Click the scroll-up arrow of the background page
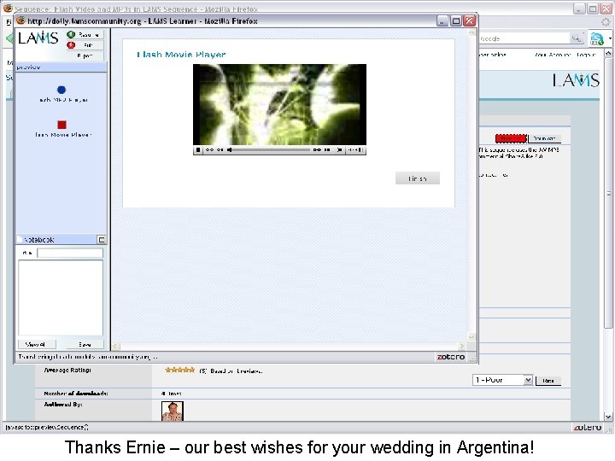Screen dimensions: 615x461 coord(608,53)
